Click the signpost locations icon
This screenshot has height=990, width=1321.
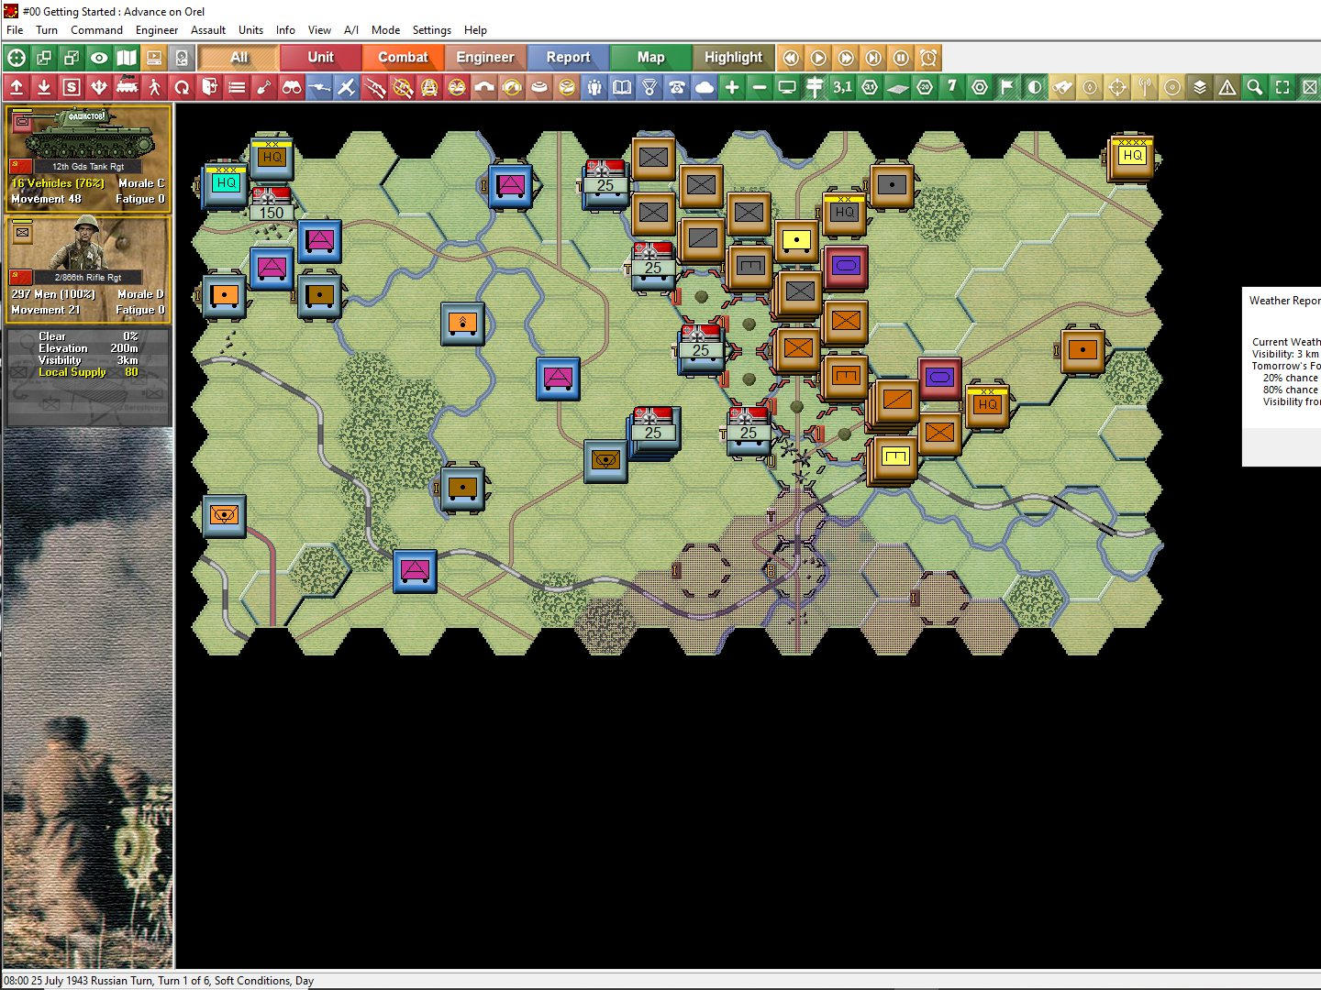click(x=814, y=88)
